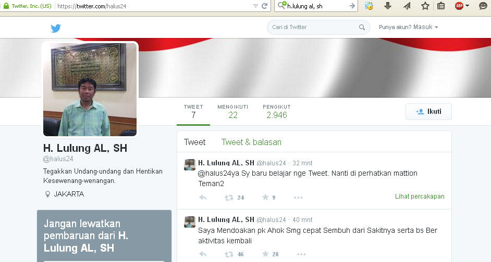Open more options on Ahok tweet
The width and height of the screenshot is (491, 262).
pos(301,254)
